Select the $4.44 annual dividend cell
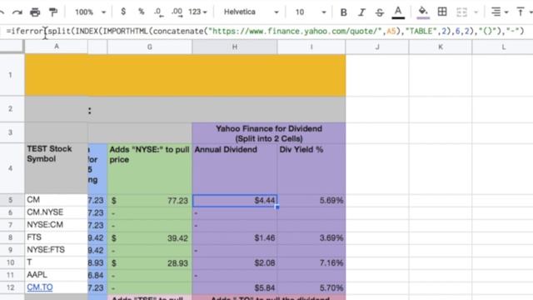This screenshot has height=300, width=533. point(235,200)
